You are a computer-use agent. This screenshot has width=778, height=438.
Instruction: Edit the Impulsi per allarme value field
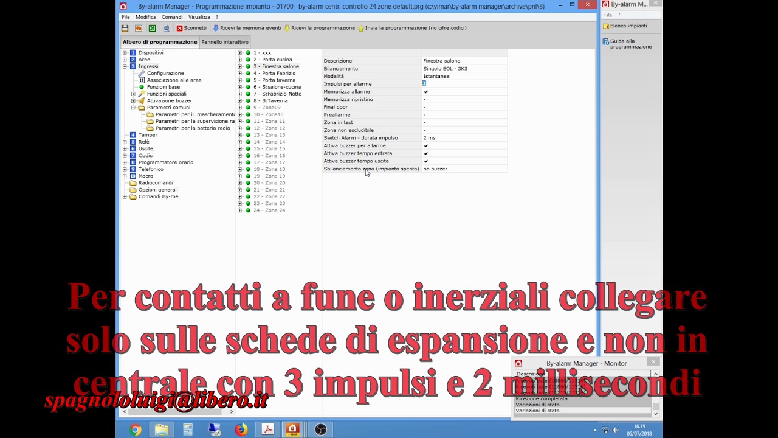464,84
